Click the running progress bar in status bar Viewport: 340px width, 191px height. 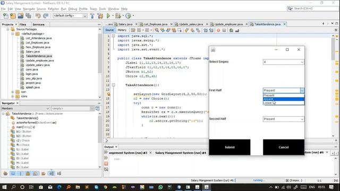tap(260, 180)
